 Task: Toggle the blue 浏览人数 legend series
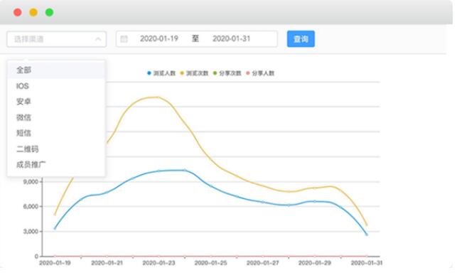coord(161,73)
